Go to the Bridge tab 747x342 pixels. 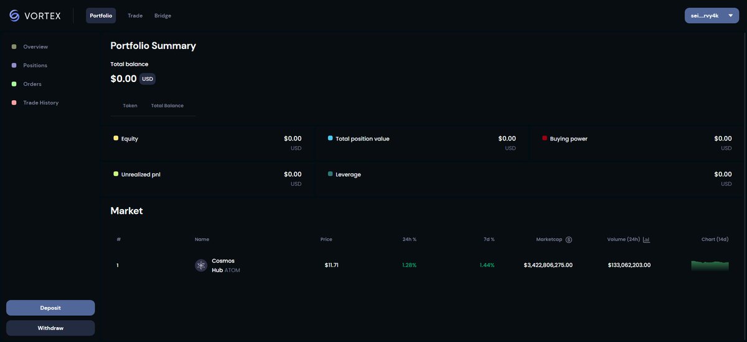coord(162,16)
